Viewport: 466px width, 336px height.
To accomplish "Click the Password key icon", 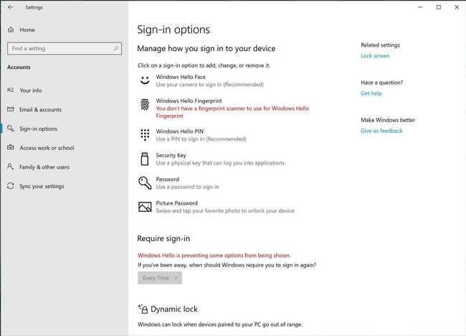I will [145, 183].
